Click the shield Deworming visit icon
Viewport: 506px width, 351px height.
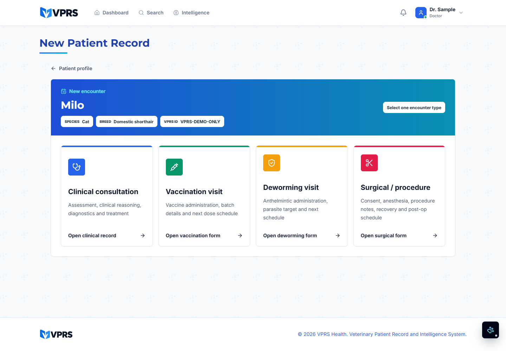[x=272, y=163]
